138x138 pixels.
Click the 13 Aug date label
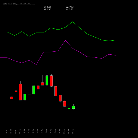(x=37, y=131)
